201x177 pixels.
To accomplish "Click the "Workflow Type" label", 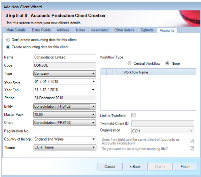I will (x=112, y=57).
